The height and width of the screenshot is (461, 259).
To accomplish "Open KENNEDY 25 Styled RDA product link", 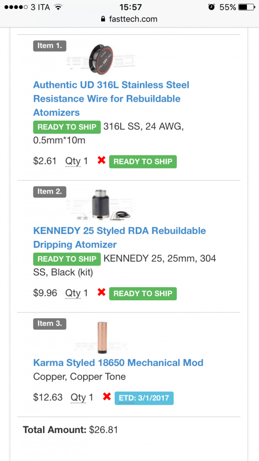I will click(x=120, y=237).
